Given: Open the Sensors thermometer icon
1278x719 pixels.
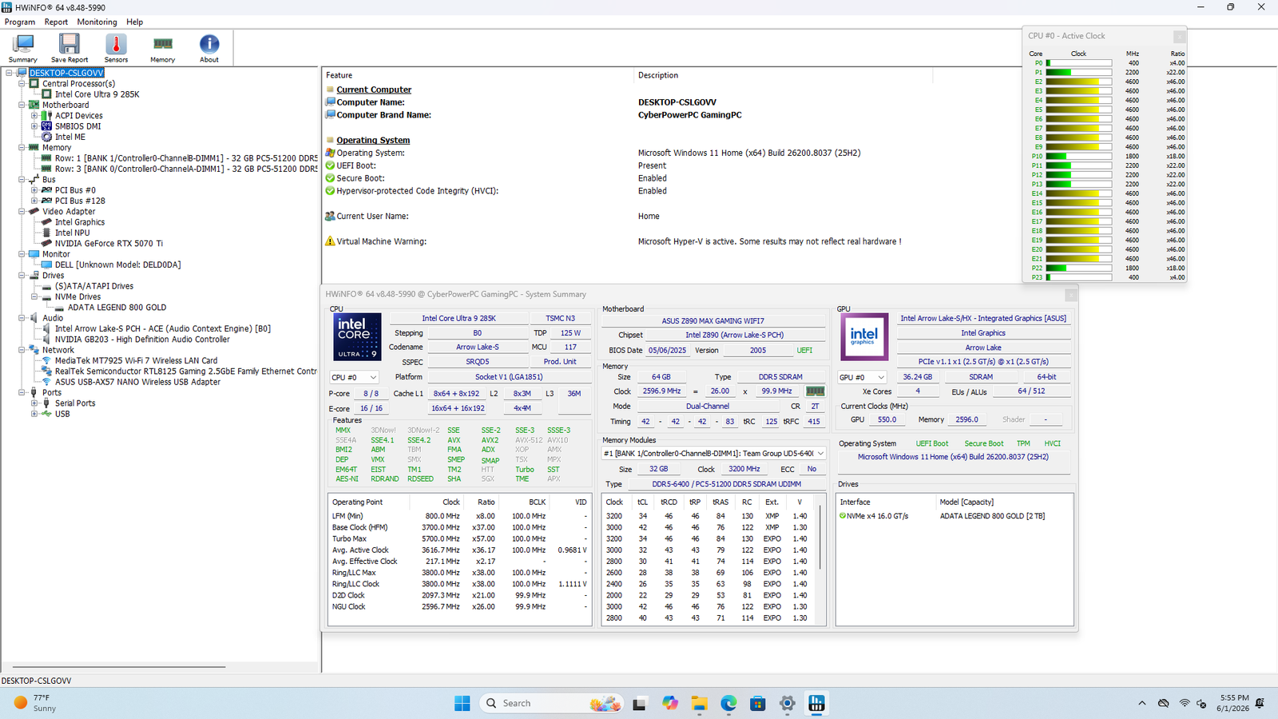Looking at the screenshot, I should coord(116,43).
